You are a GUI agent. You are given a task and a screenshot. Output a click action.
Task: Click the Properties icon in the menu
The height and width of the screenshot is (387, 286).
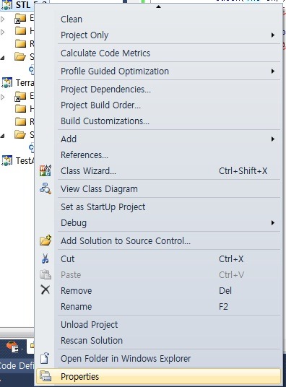[x=45, y=376]
